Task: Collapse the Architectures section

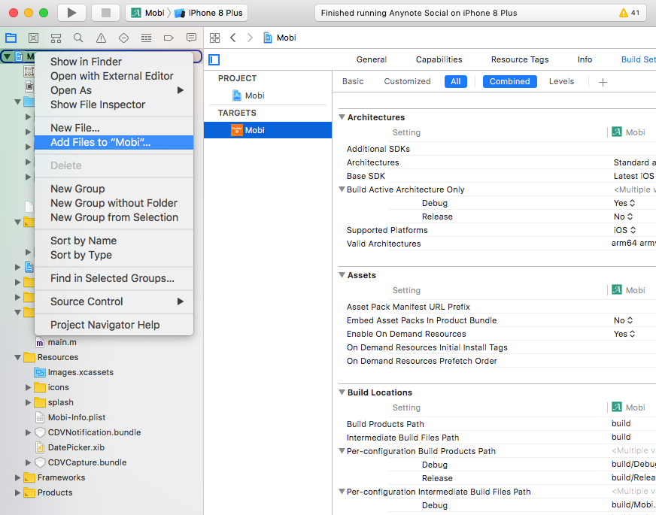Action: [x=342, y=117]
